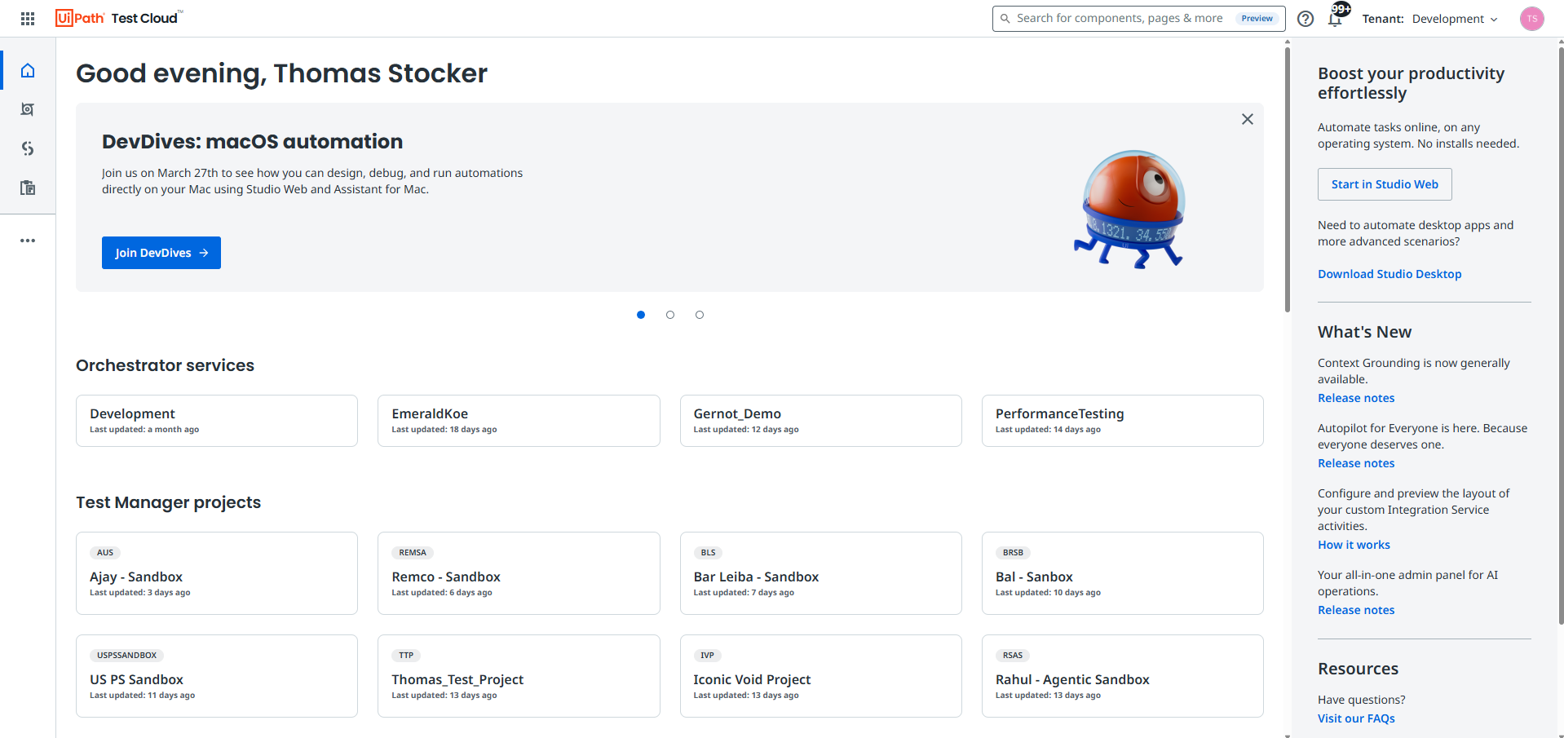This screenshot has width=1564, height=738.
Task: Open the US PS Sandbox project
Action: click(217, 676)
